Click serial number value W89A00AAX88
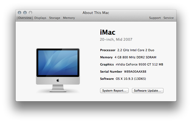This screenshot has width=192, height=123. coord(135,72)
